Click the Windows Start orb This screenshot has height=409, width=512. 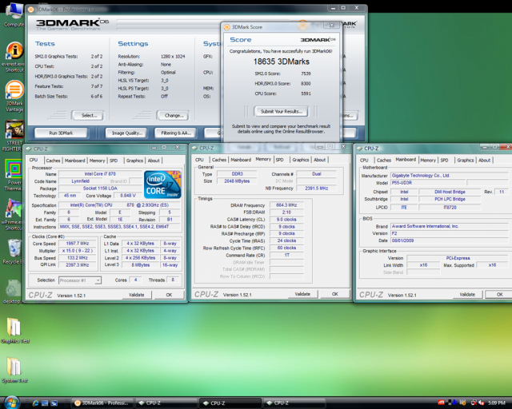point(12,403)
